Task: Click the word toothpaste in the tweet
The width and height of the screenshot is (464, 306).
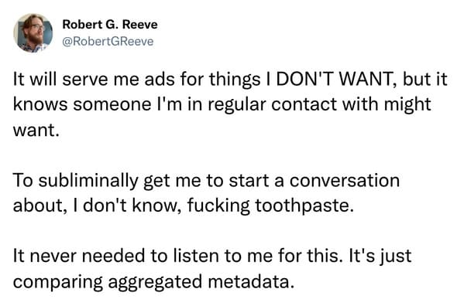Action: (304, 206)
